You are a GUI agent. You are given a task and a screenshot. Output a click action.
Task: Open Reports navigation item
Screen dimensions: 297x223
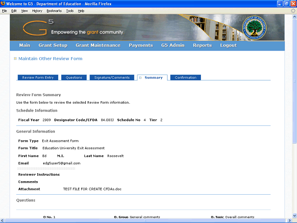point(202,46)
